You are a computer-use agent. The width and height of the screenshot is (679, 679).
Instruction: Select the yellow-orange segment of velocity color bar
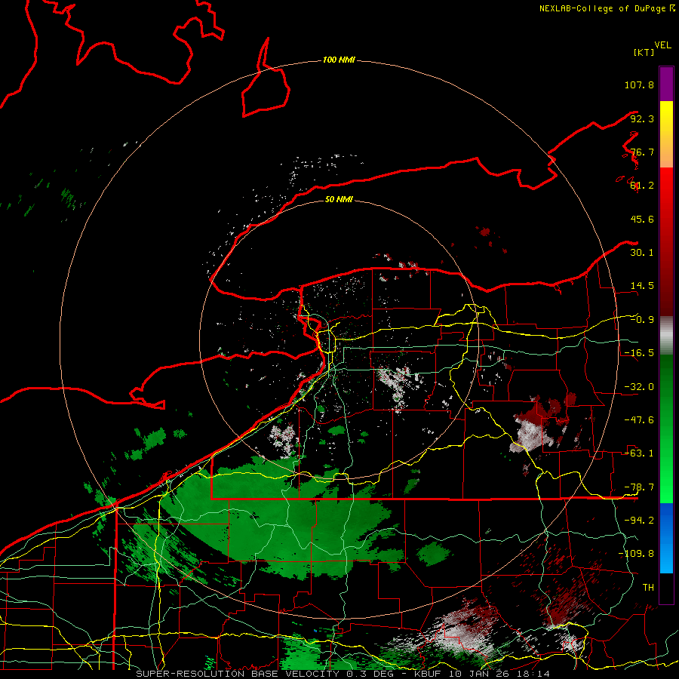click(x=666, y=134)
